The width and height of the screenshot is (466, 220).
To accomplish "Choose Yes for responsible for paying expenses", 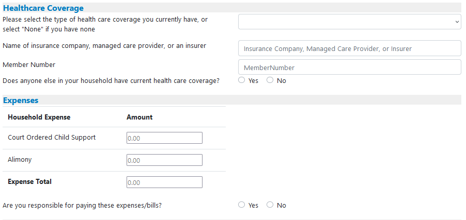I will pyautogui.click(x=242, y=205).
